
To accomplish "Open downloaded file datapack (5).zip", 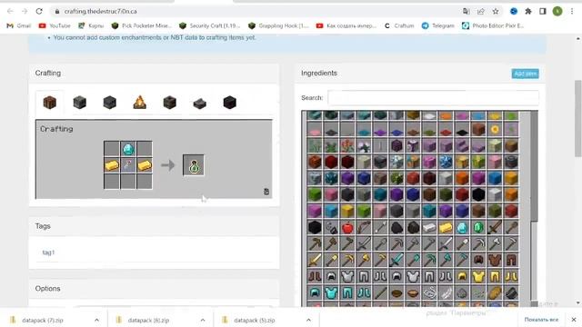I will [x=255, y=320].
